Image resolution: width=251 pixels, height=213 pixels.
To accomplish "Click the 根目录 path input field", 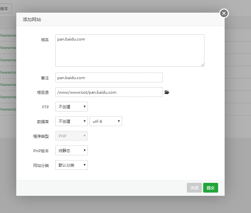I will [x=109, y=92].
